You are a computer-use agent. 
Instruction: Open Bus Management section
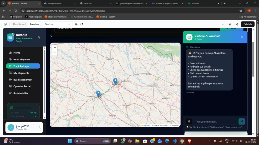(23, 80)
